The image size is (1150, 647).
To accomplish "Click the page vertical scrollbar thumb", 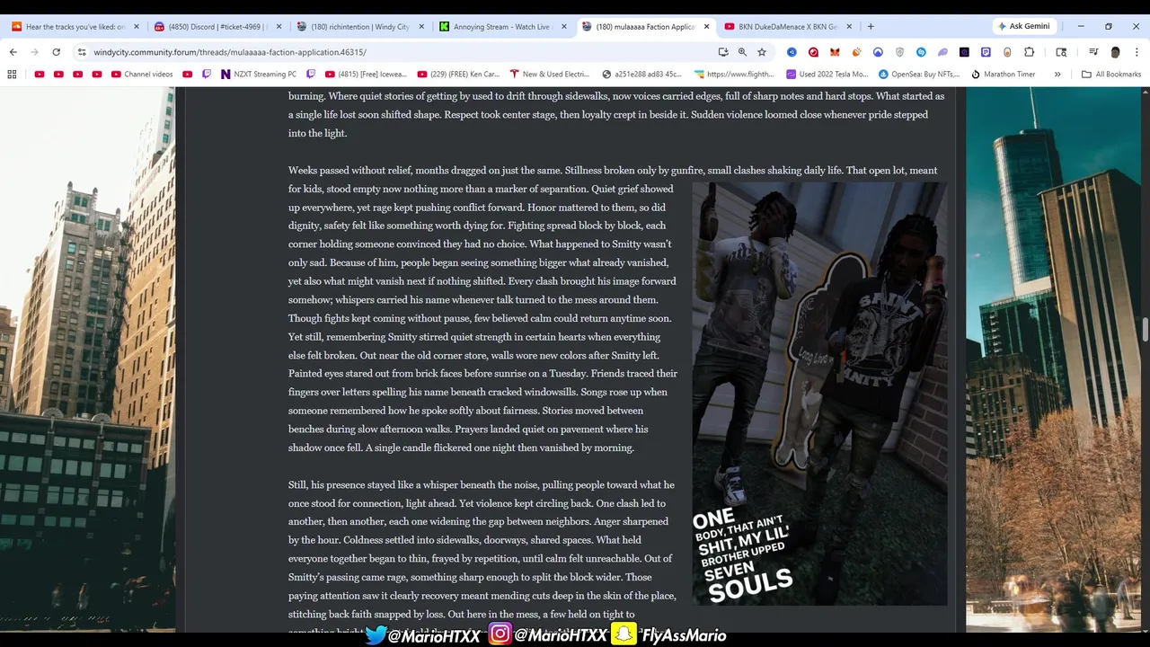I will pos(1146,329).
